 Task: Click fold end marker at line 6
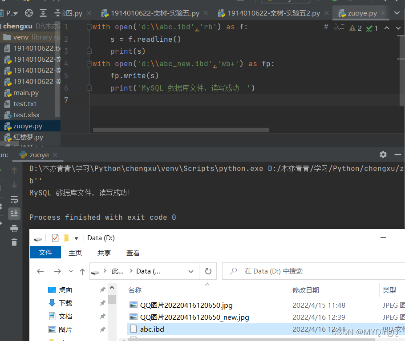(x=89, y=88)
